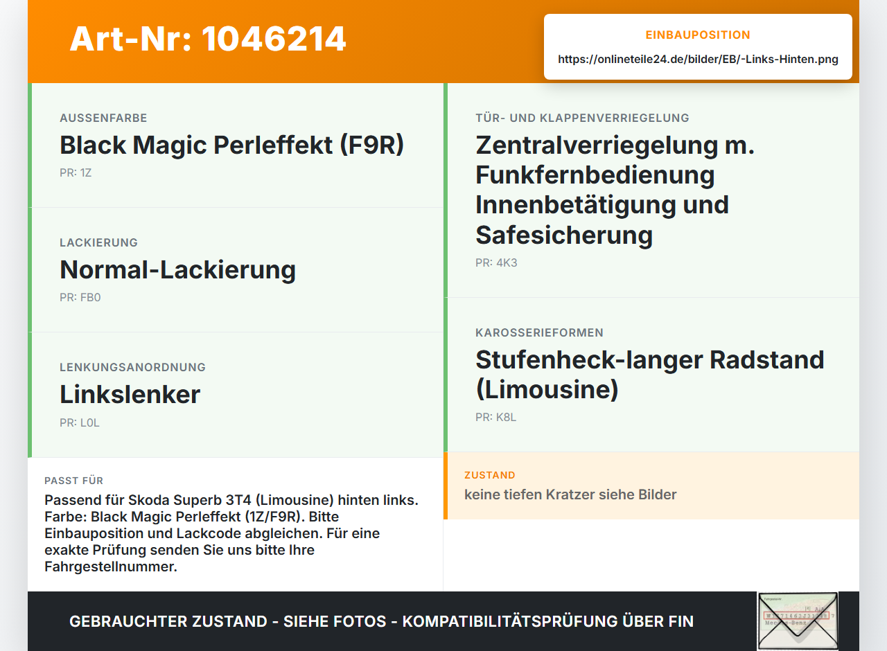
Task: Select the PR: FB0 code
Action: 80,298
